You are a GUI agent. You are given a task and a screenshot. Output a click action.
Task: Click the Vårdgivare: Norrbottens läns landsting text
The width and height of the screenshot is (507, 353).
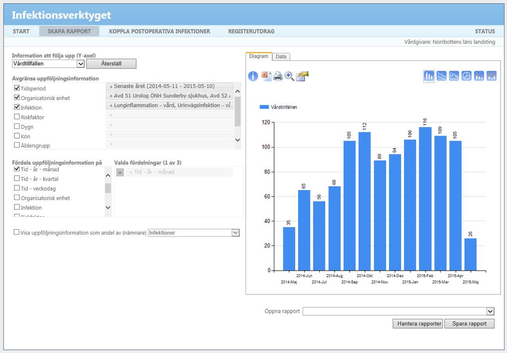click(x=450, y=42)
